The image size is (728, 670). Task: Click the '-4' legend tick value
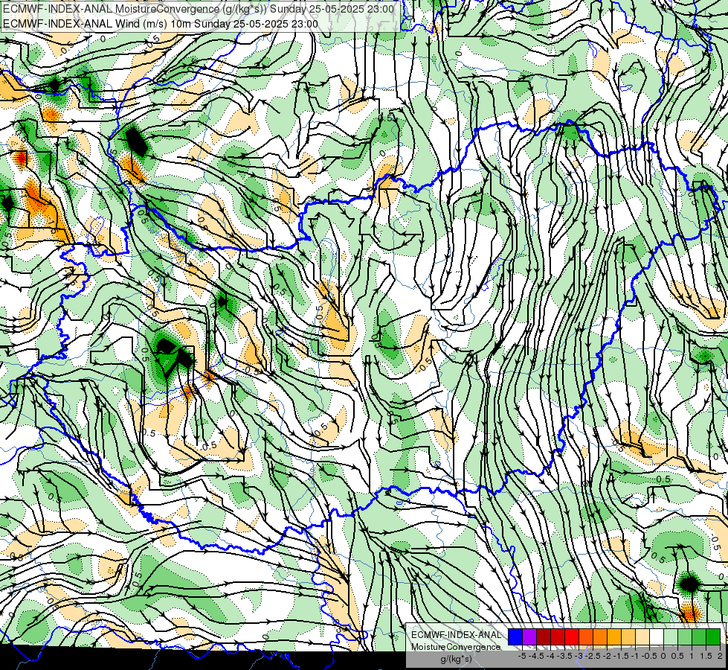(x=550, y=656)
